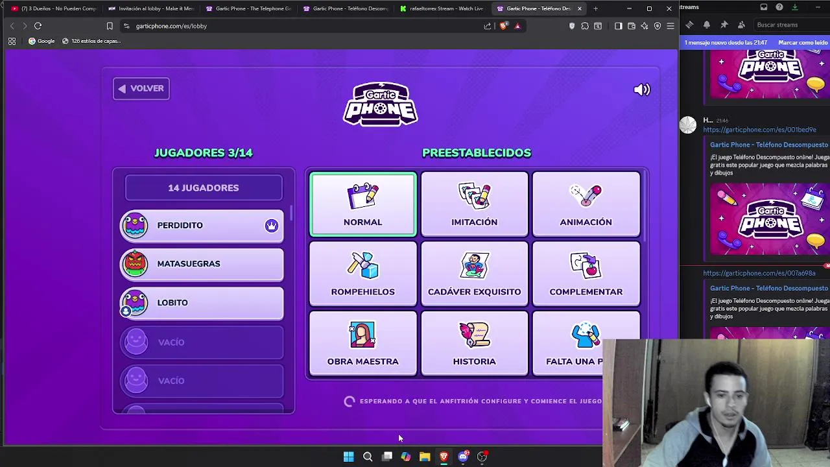Select the Animación preset

(x=586, y=204)
